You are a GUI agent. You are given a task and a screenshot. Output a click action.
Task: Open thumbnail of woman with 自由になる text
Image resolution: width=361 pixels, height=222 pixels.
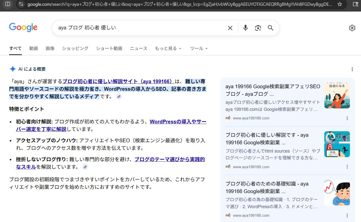tap(337, 95)
